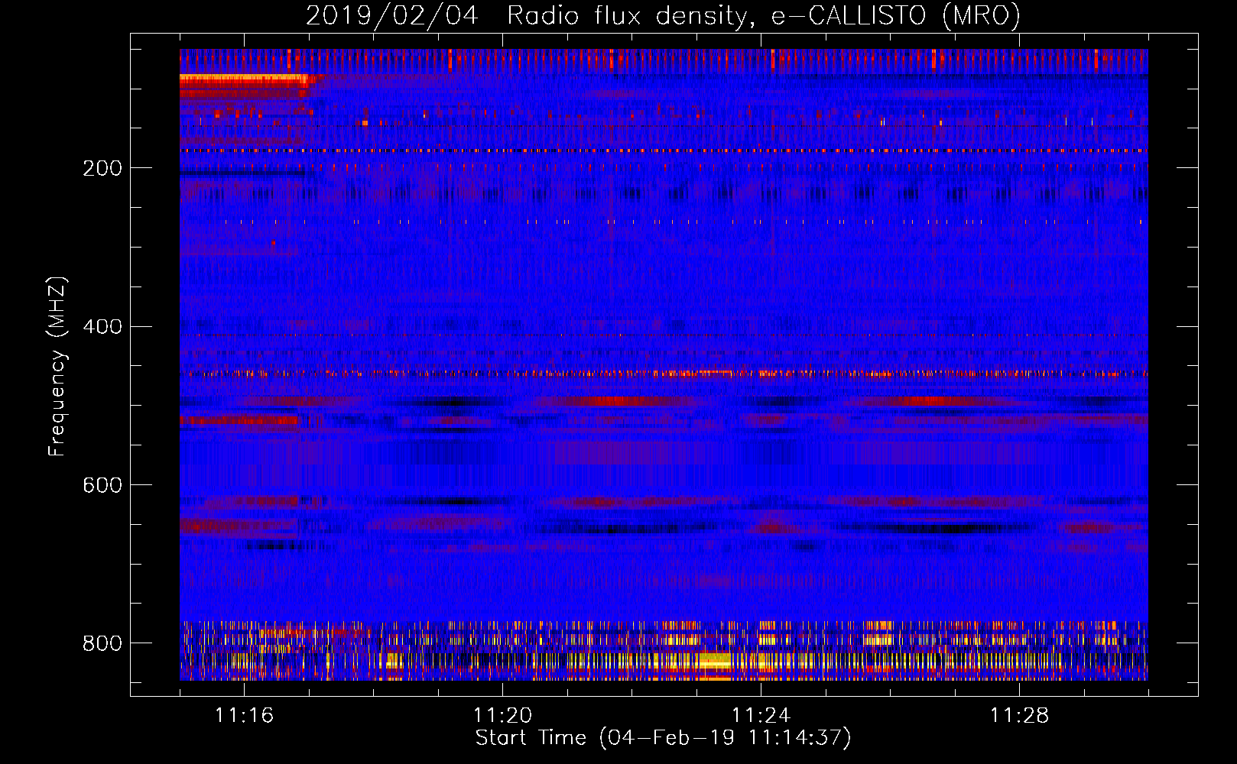Viewport: 1237px width, 764px height.
Task: Click the plot title 'Radio flux density, e-CALLISTO (MRO)'
Action: [x=763, y=16]
